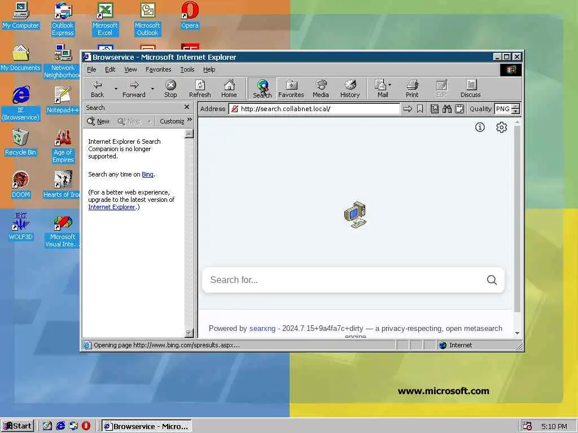Click the Forward toolbar button

point(134,89)
